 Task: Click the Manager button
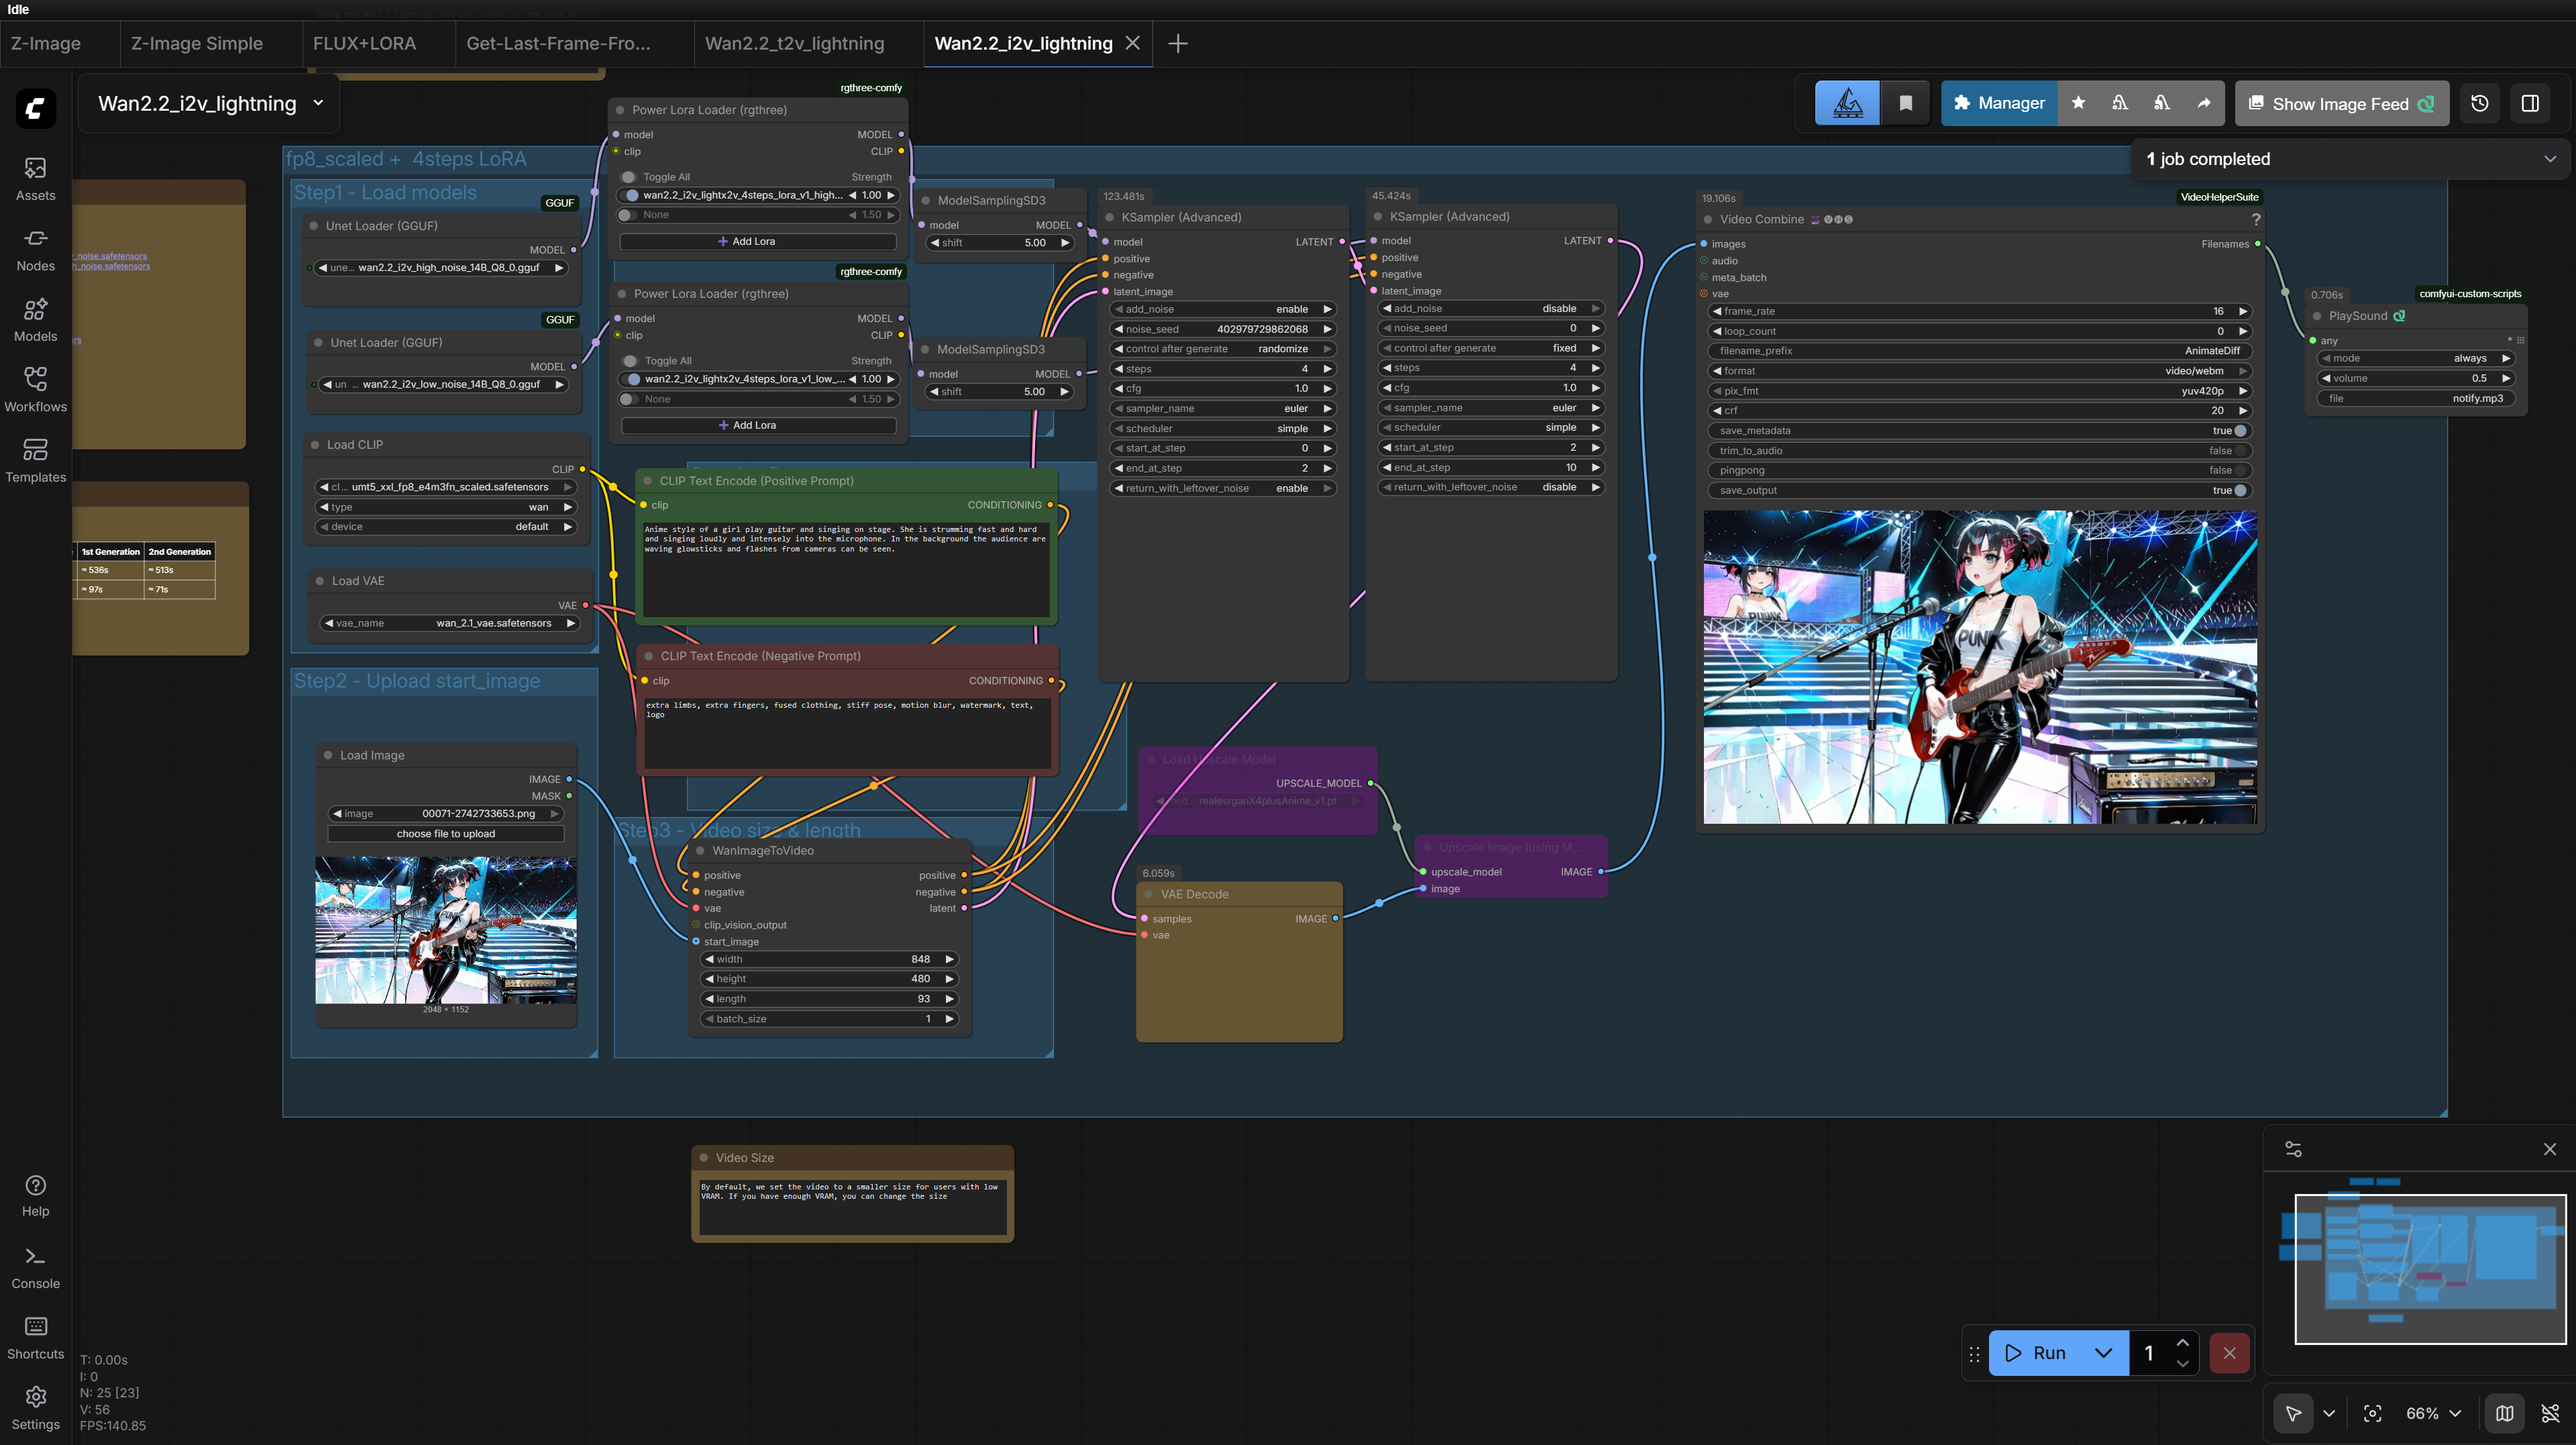coord(1998,103)
